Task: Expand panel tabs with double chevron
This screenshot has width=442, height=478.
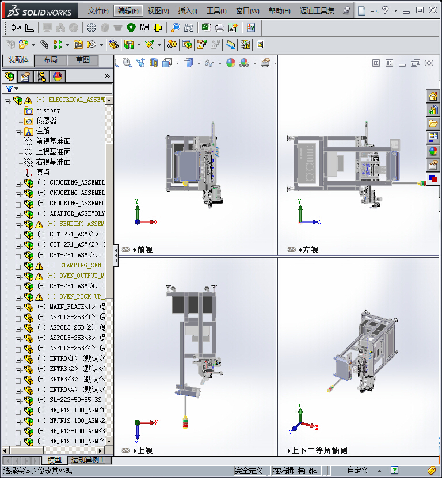Action: 107,76
